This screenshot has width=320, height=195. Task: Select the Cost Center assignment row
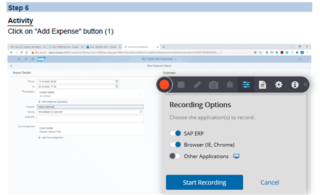click(90, 130)
